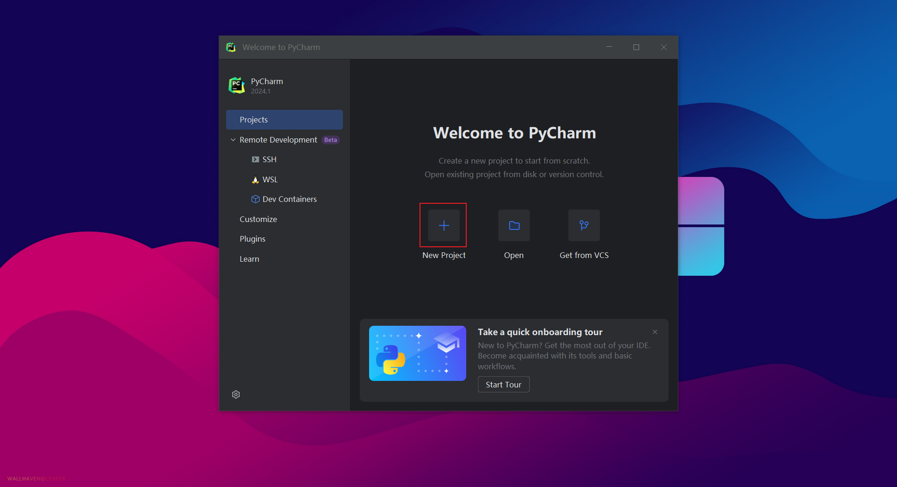Dismiss the onboarding tour banner
Viewport: 897px width, 487px height.
655,332
